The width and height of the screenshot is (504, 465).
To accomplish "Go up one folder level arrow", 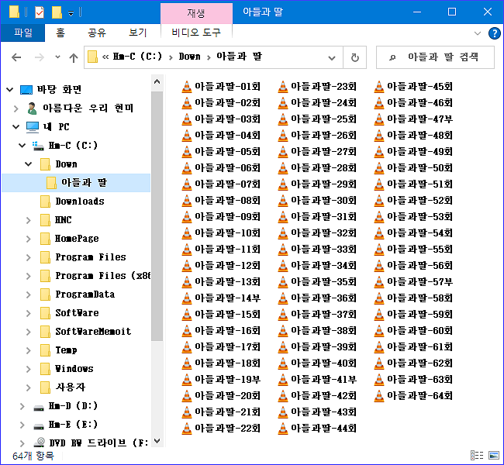I will point(74,58).
